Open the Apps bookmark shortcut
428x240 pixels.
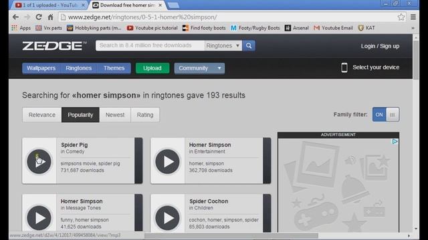pos(21,28)
